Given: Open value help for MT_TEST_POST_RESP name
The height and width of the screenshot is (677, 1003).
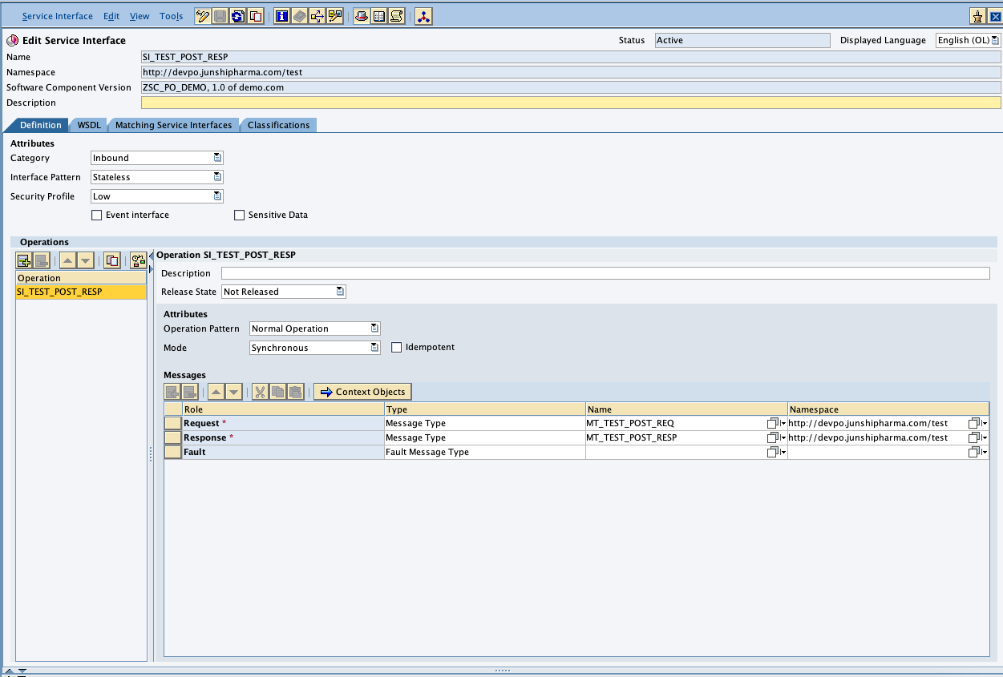Looking at the screenshot, I should [776, 437].
